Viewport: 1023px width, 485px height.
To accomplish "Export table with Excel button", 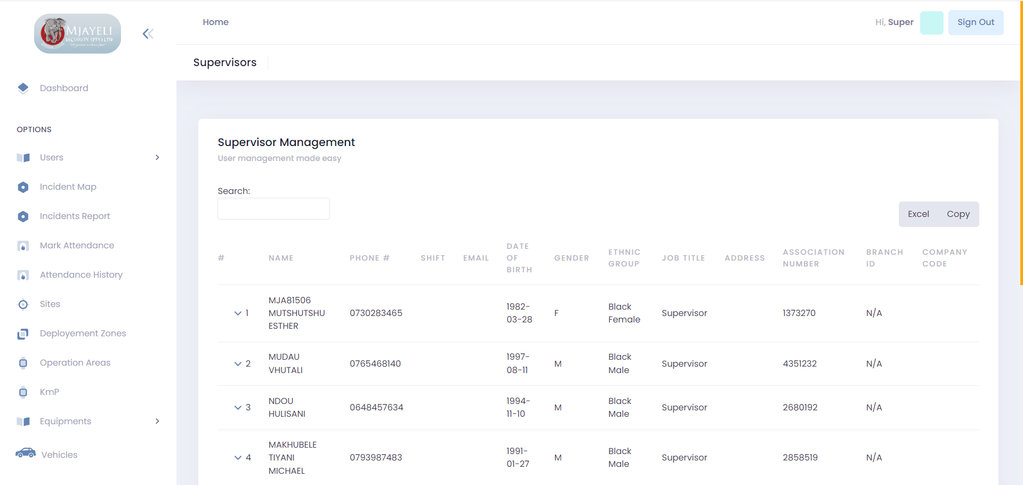I will (918, 214).
